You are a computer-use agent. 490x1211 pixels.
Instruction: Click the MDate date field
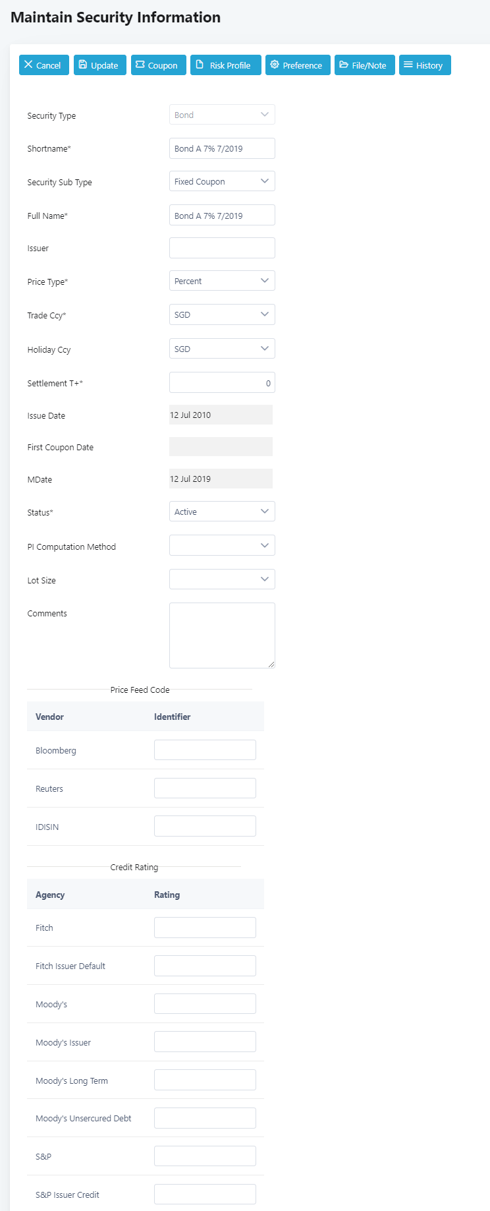coord(221,479)
